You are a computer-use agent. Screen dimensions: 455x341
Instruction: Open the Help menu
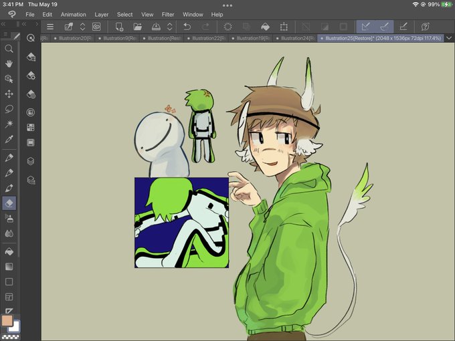pyautogui.click(x=217, y=15)
